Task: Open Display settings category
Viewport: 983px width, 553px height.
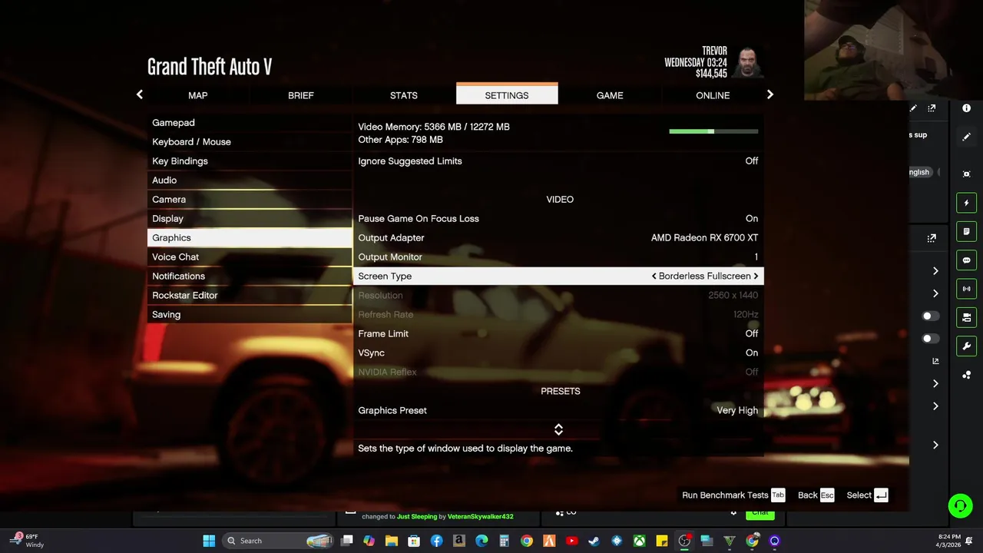Action: 250,219
